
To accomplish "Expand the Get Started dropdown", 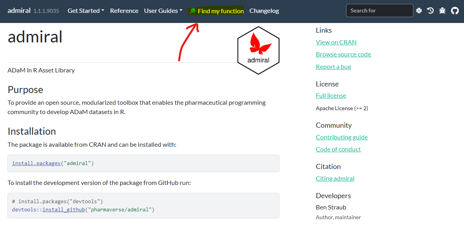I will (x=86, y=11).
